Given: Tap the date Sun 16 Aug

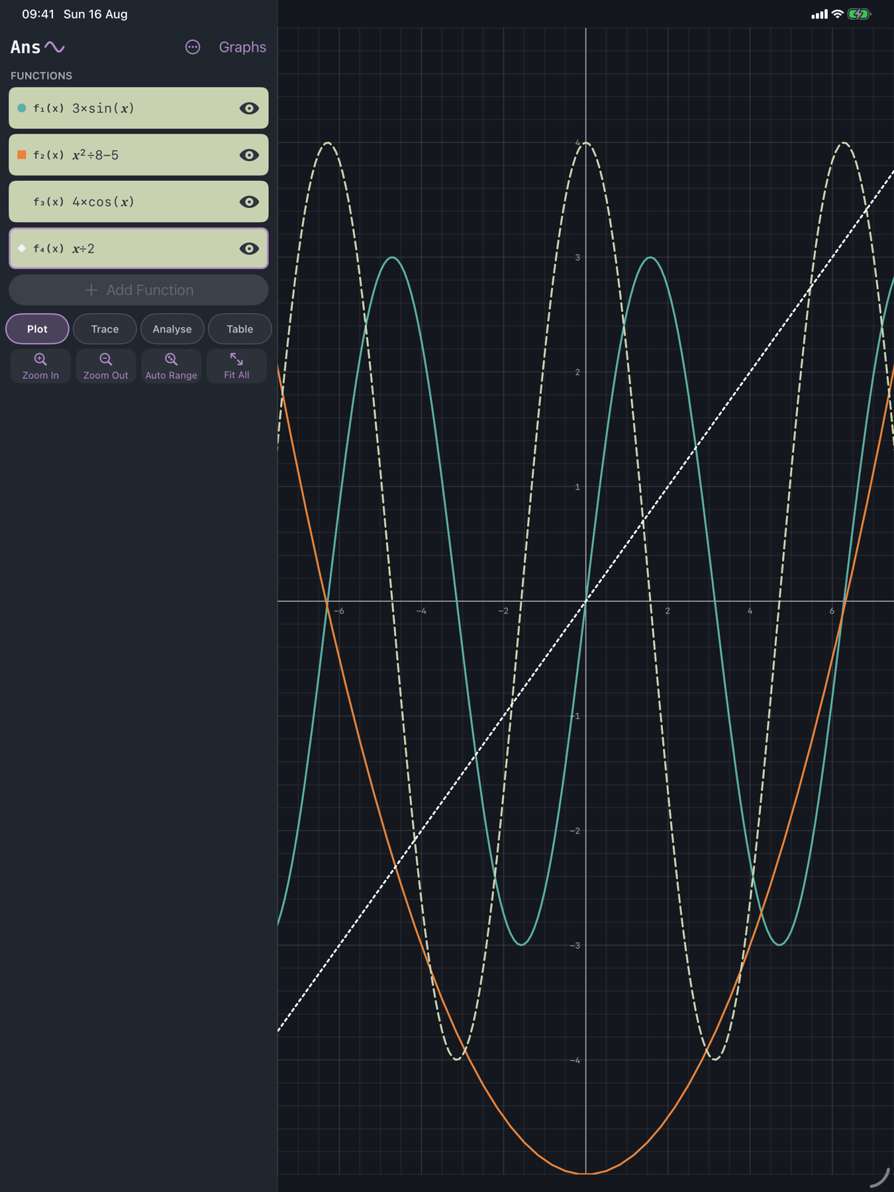Looking at the screenshot, I should pos(95,14).
